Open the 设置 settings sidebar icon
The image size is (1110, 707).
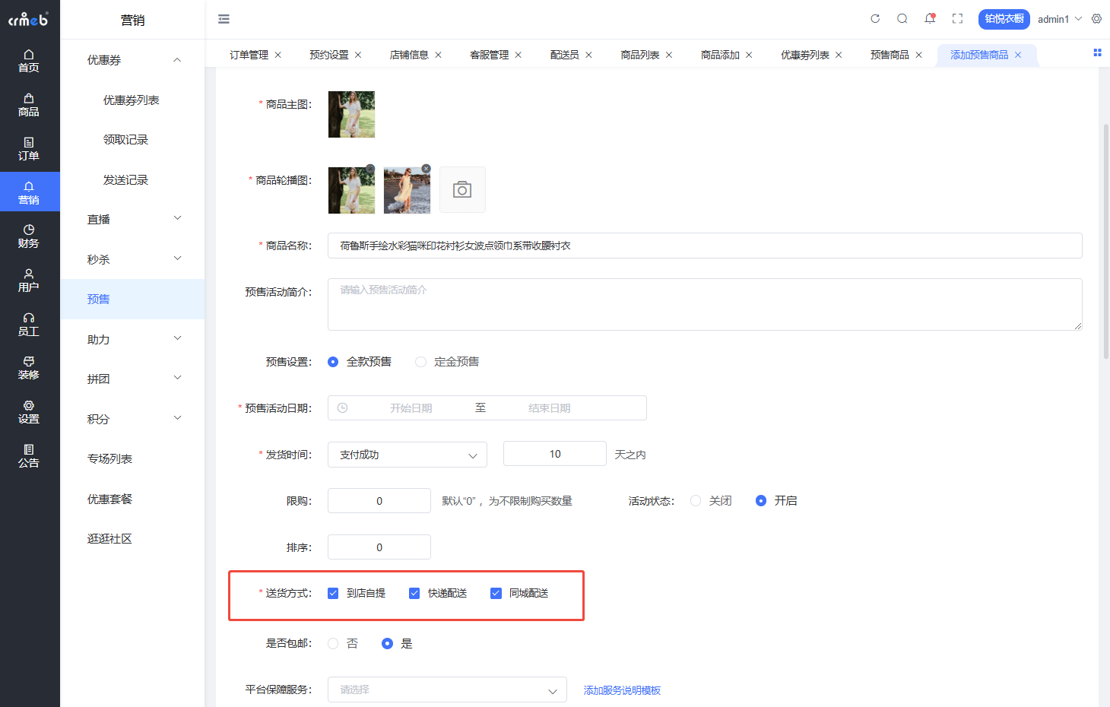coord(29,412)
